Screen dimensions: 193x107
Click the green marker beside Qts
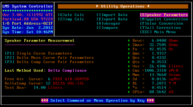coord(129,62)
